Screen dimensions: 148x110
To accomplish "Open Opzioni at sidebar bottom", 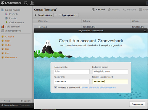I will click(x=26, y=101).
